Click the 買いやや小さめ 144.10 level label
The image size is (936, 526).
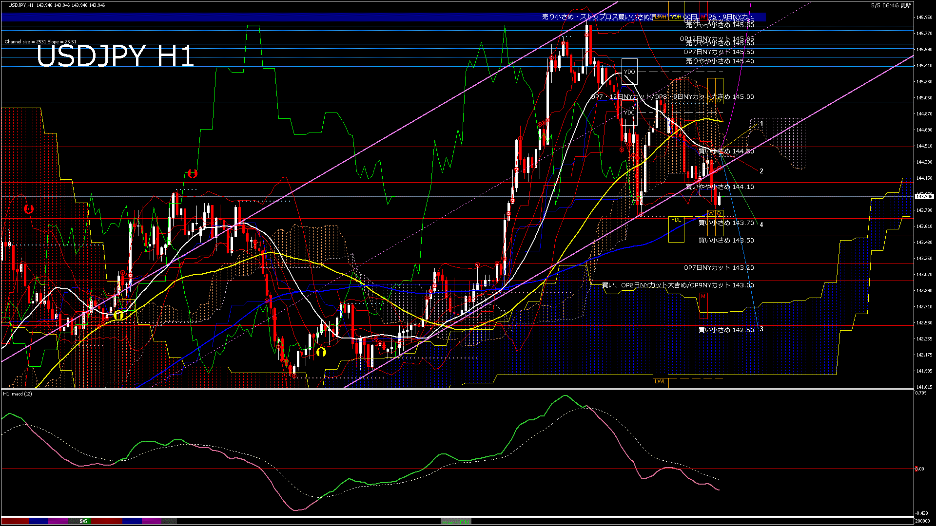[720, 187]
